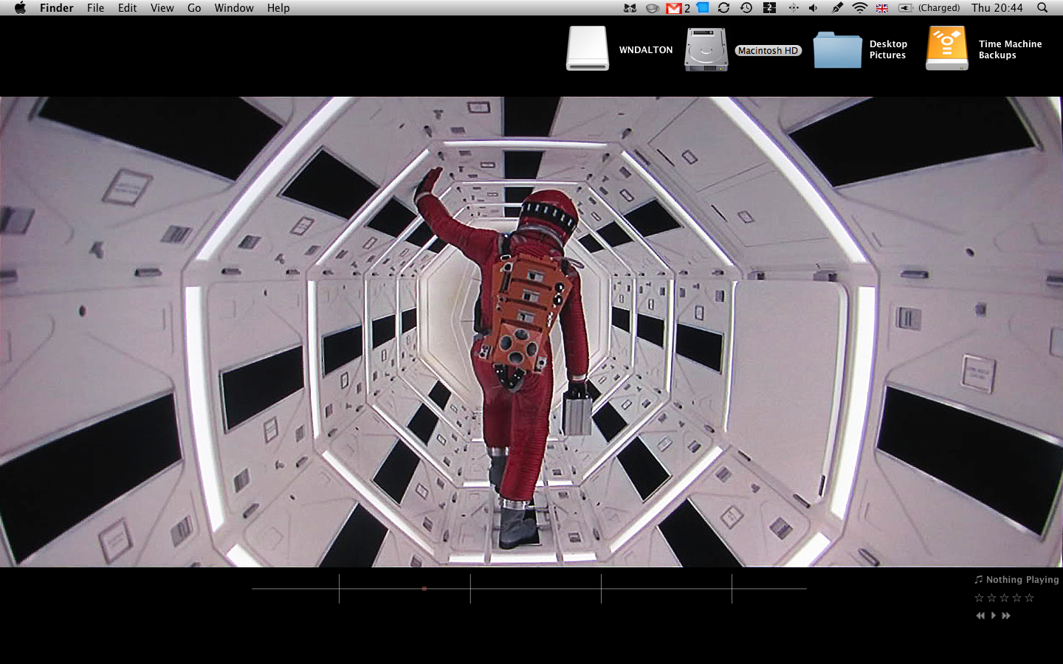Screen dimensions: 1063x664
Task: Click the music note icon beside Nothing Playing
Action: (x=979, y=580)
